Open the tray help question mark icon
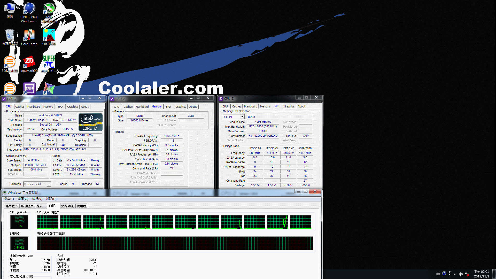This screenshot has width=496, height=279. pyautogui.click(x=444, y=273)
